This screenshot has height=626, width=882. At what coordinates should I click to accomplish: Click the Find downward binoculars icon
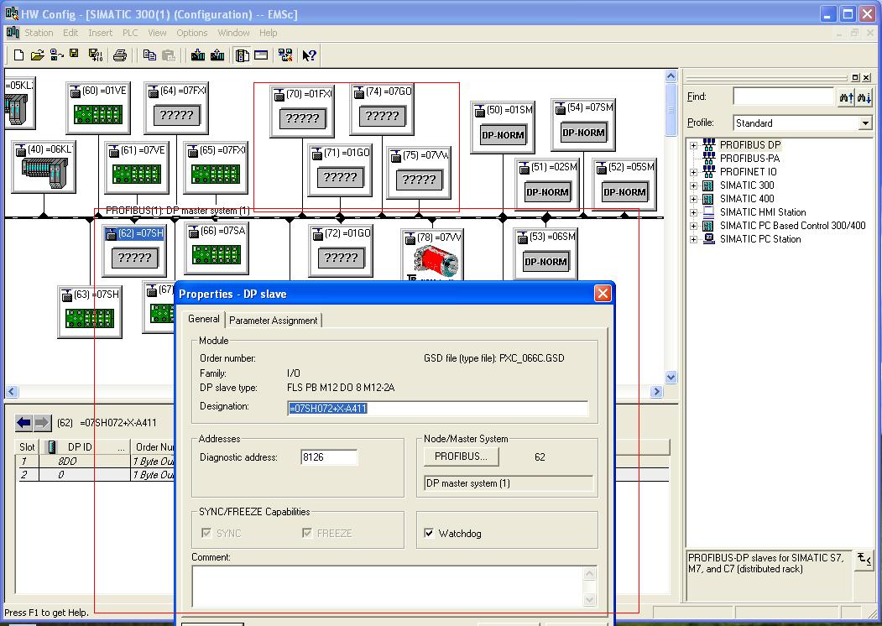864,97
